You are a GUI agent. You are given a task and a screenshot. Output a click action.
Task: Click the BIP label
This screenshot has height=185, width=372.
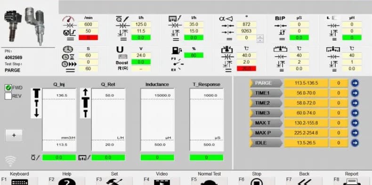pos(280,18)
